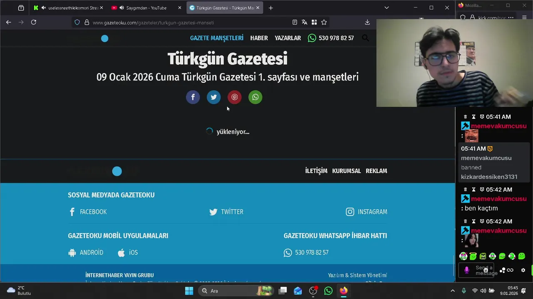The height and width of the screenshot is (299, 533).
Task: Click purple microphone icon in chat box
Action: [466, 270]
